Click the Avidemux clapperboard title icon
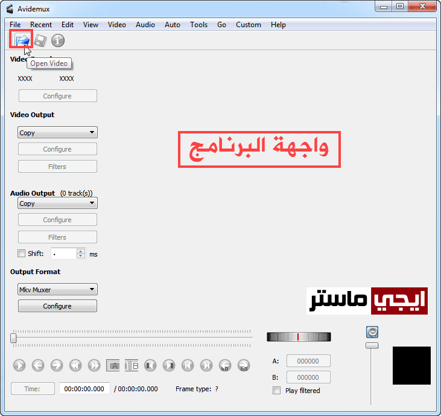Screen dimensions: 441x416 [10, 9]
